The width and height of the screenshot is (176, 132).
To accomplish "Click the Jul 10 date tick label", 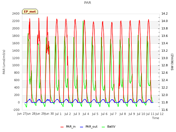I will (x=141, y=114).
